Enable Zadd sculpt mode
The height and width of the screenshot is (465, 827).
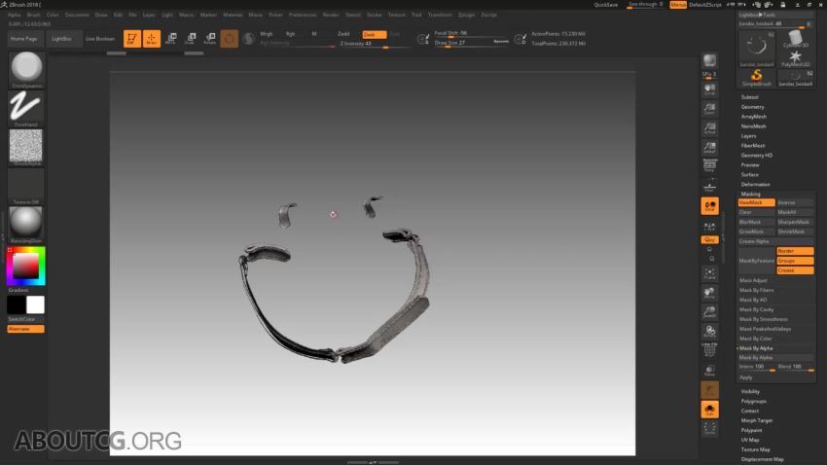[343, 34]
